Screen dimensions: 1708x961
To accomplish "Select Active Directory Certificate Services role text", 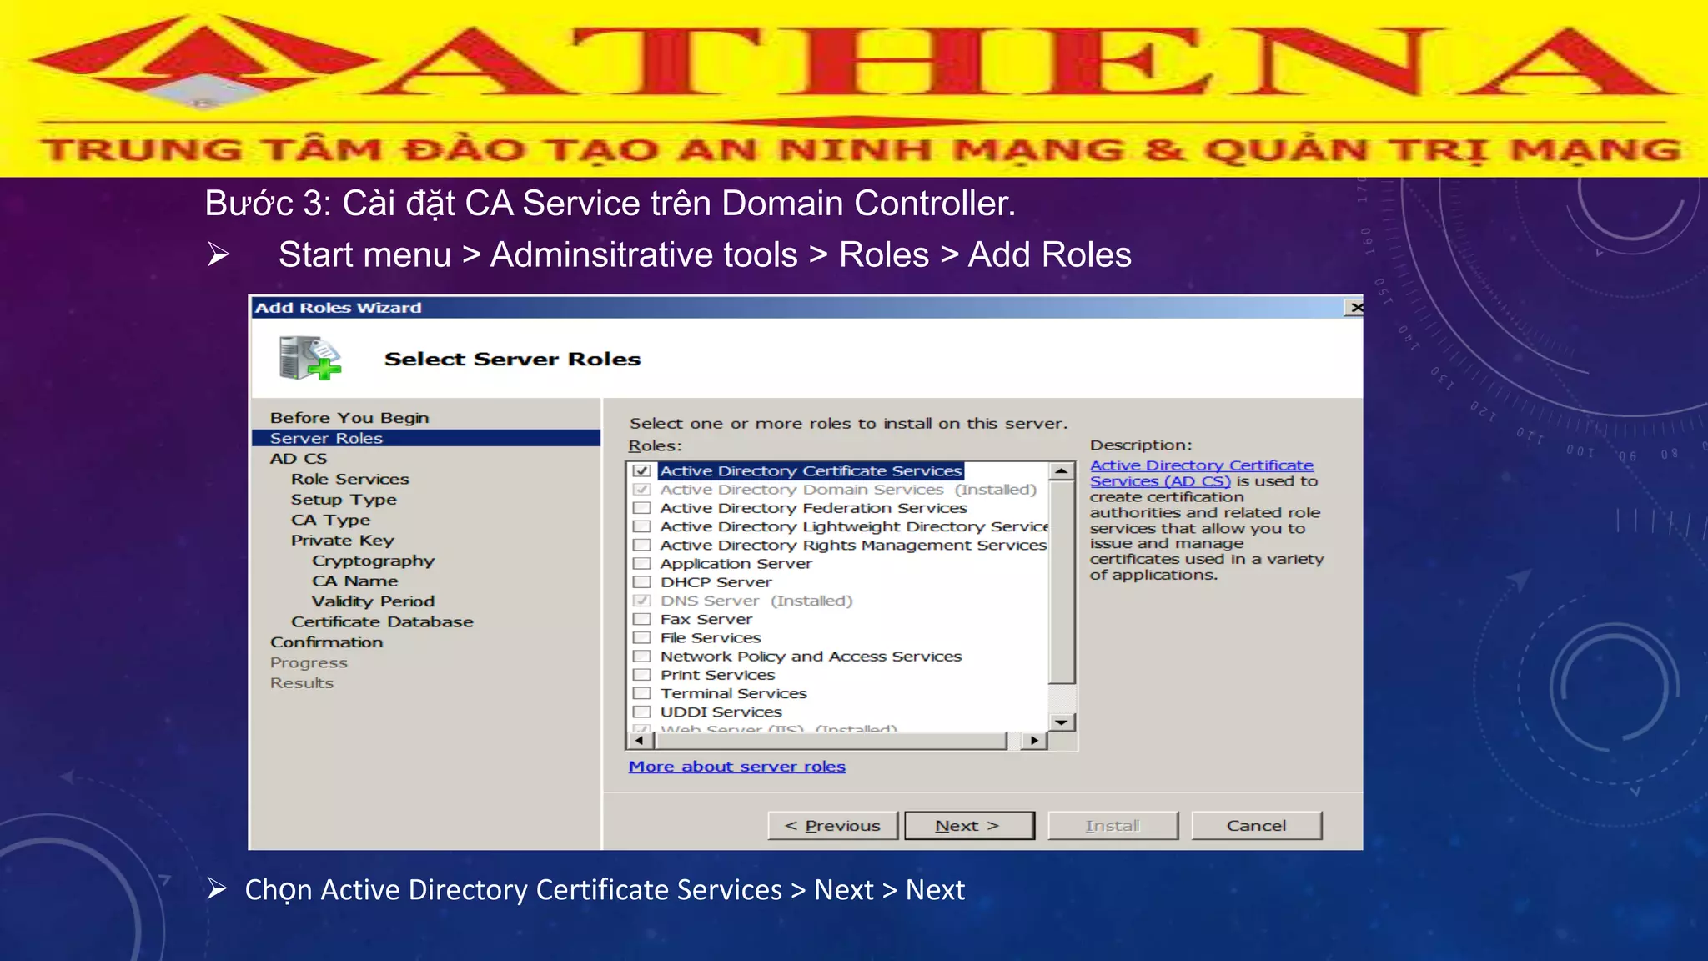I will tap(811, 471).
